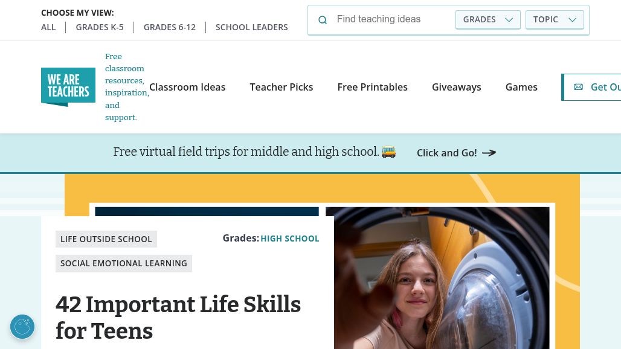Select the ALL view option
The width and height of the screenshot is (621, 349).
[x=48, y=27]
